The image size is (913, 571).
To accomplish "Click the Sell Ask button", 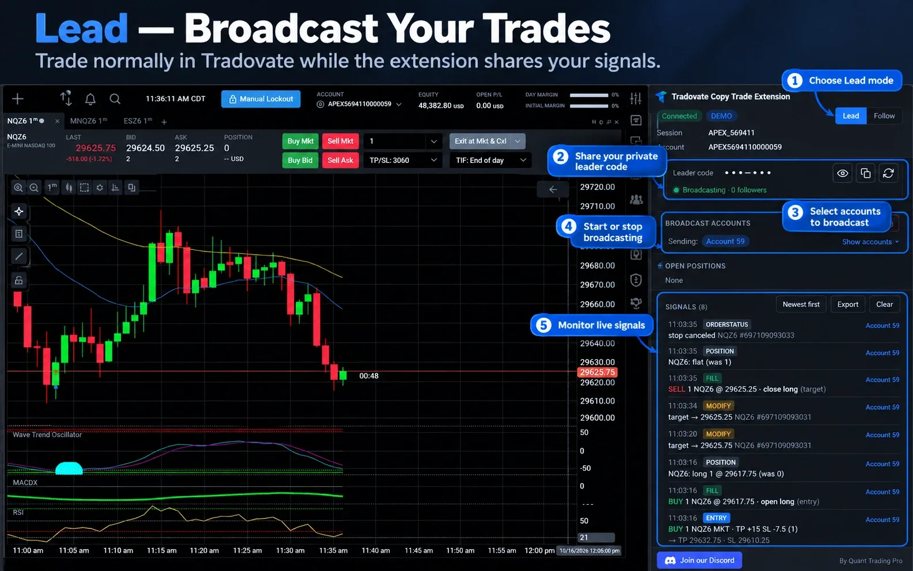I will pos(340,160).
